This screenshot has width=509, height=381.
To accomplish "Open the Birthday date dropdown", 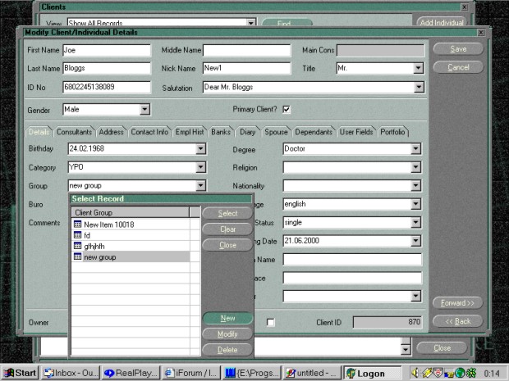I will [x=201, y=148].
